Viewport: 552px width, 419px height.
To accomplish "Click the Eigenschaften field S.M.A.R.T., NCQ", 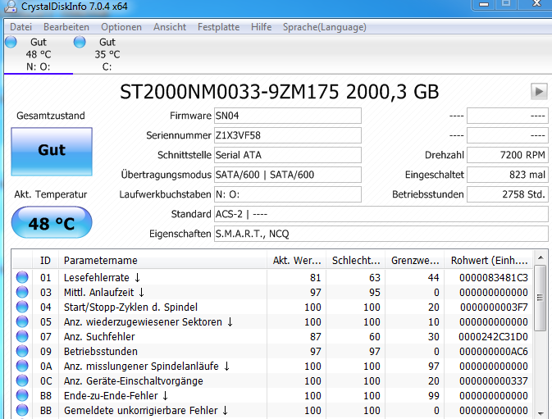I will pos(381,234).
